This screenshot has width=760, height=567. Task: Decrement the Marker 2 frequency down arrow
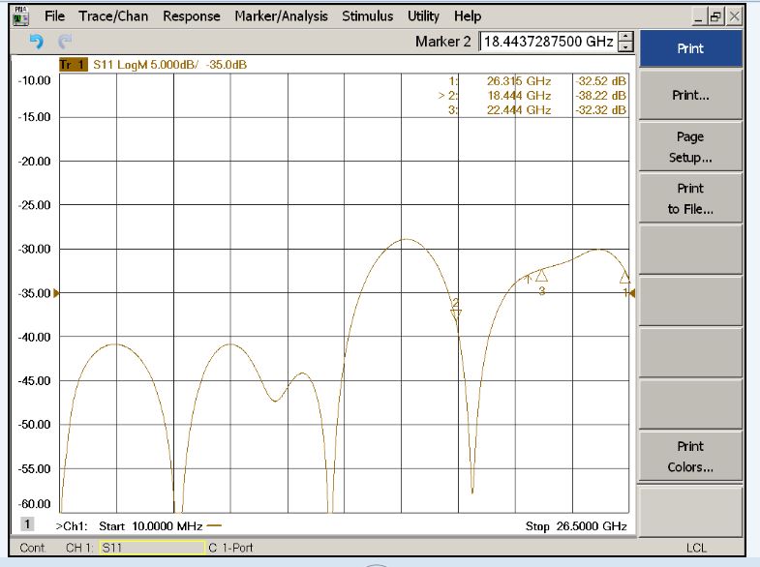pos(625,46)
